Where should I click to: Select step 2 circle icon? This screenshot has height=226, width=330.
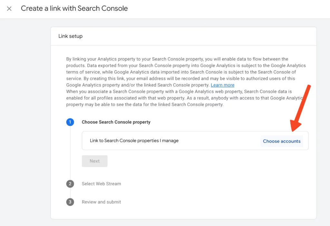[70, 184]
